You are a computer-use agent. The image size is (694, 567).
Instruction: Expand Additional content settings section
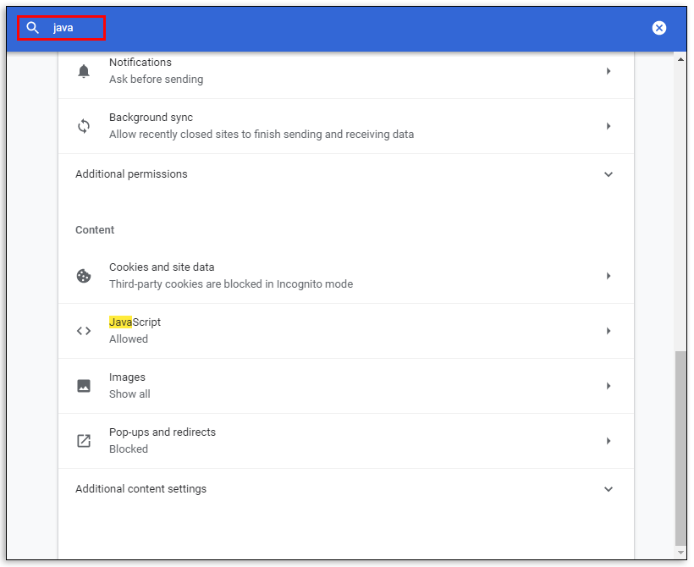pos(608,489)
